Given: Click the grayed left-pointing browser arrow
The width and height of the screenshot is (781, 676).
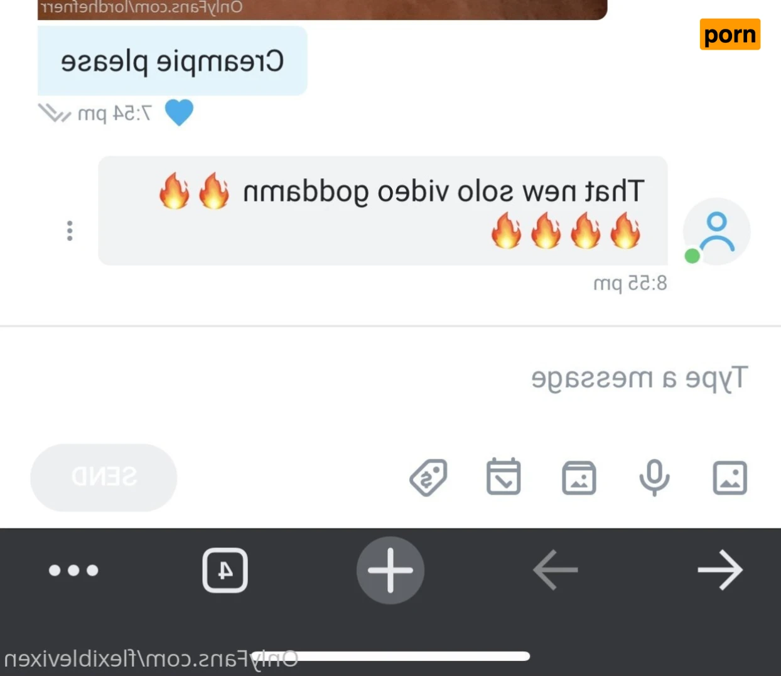Looking at the screenshot, I should tap(555, 570).
